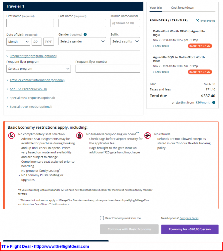Screen dimensions: 223x251
Task: Click the Basic Economy badge on return flight
Action: pos(200,72)
